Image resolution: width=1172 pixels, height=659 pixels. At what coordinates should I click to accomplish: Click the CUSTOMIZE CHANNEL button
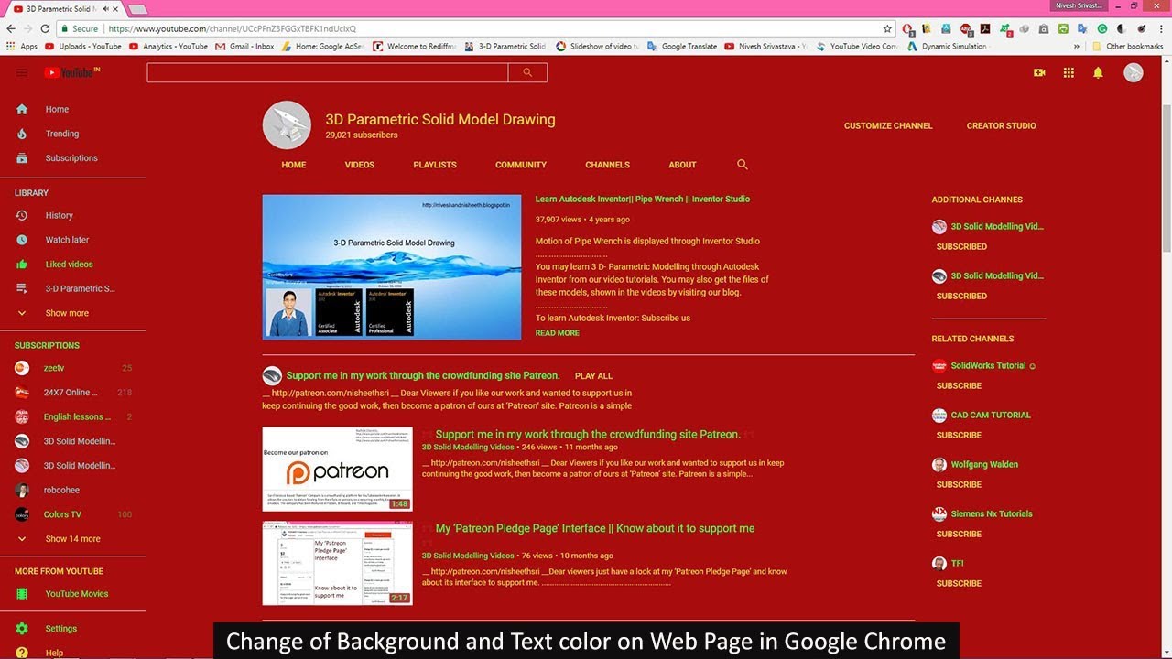[888, 125]
